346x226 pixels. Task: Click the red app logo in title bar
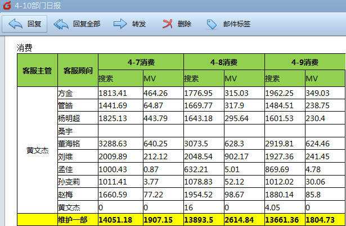coord(7,6)
